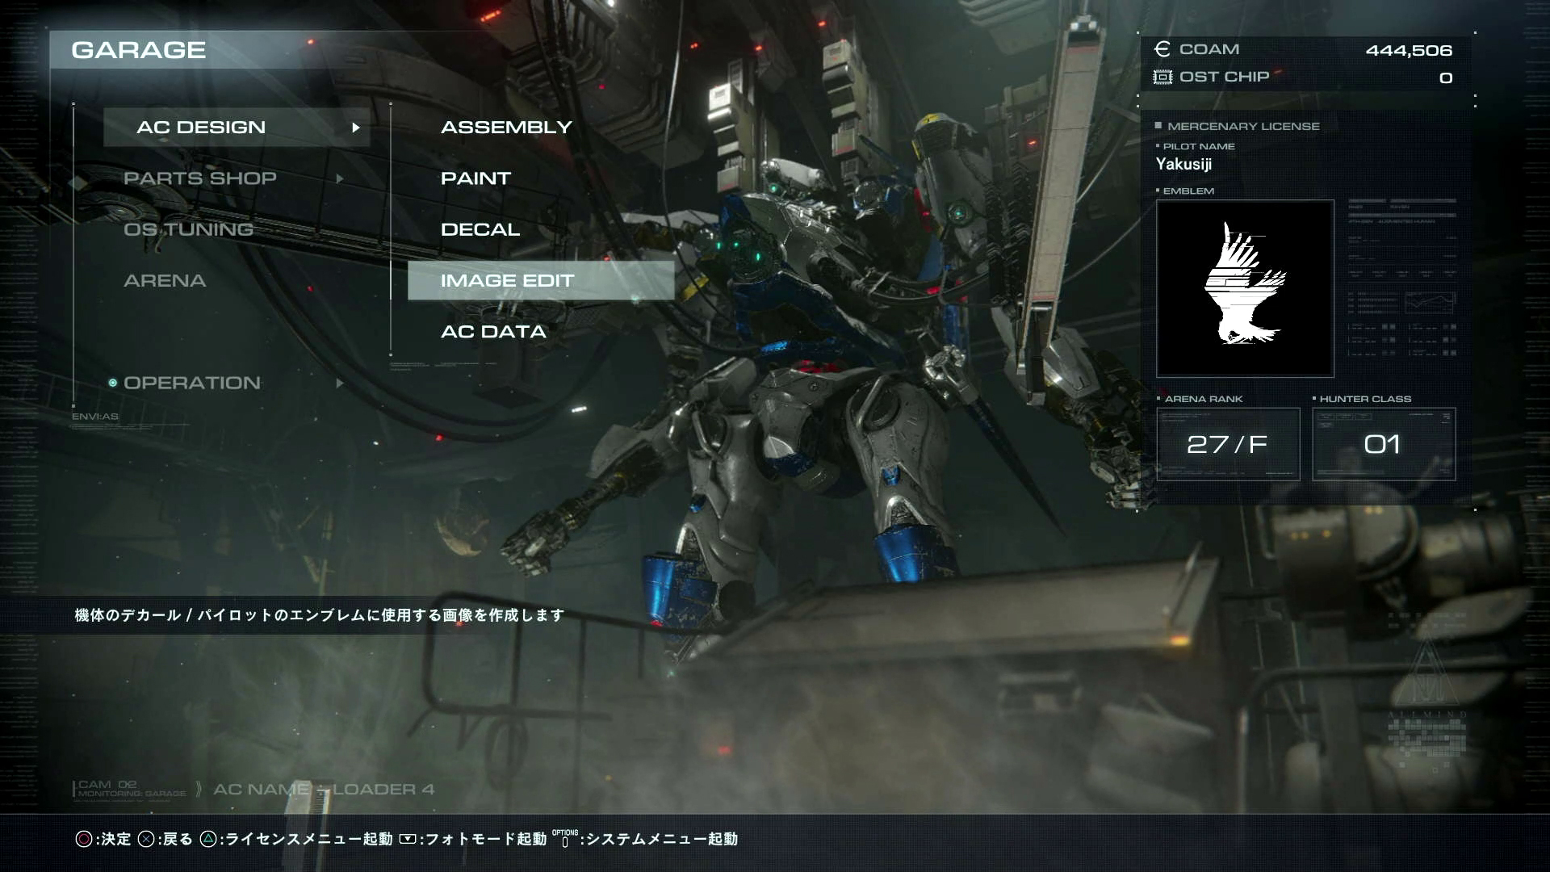Open AC DATA submenu item
The width and height of the screenshot is (1550, 872).
(493, 332)
